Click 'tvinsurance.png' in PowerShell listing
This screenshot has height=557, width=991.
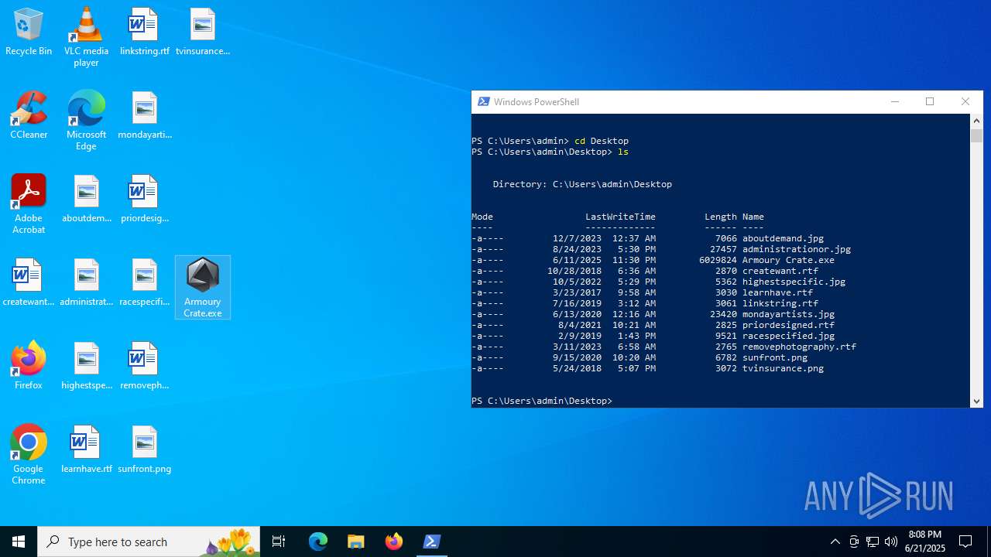click(783, 368)
